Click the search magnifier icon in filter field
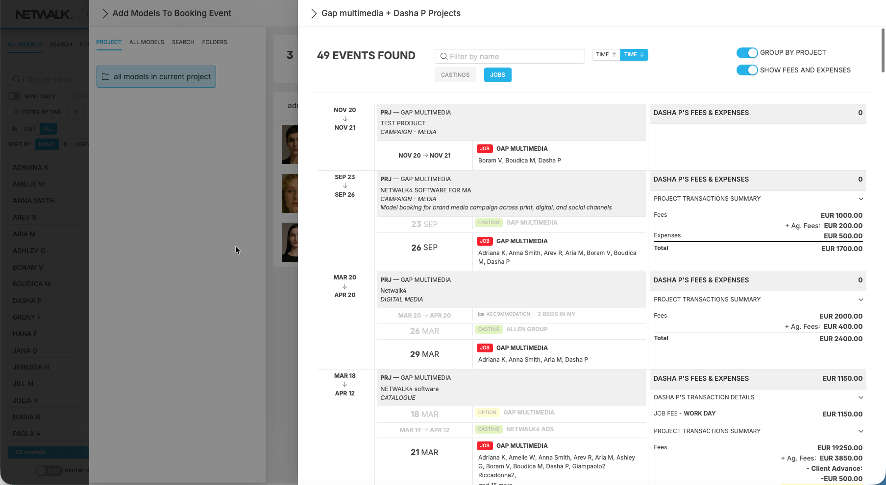This screenshot has width=886, height=485. (444, 57)
